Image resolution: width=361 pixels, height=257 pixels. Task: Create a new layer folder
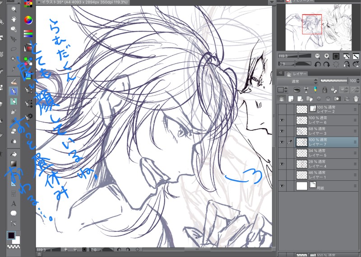(310, 99)
